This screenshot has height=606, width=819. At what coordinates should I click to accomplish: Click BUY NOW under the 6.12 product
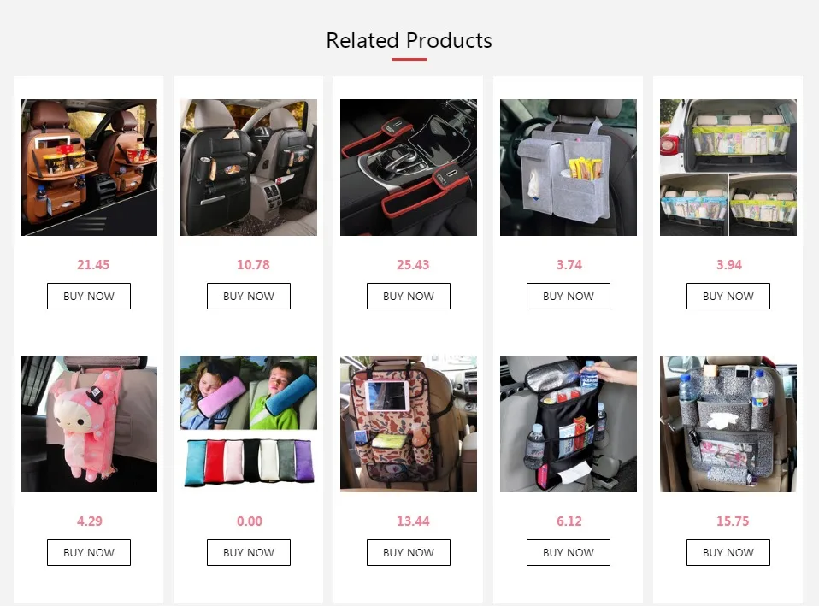[569, 553]
